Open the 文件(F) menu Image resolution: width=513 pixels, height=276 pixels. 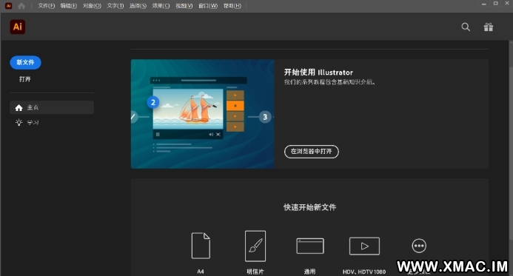click(x=46, y=6)
